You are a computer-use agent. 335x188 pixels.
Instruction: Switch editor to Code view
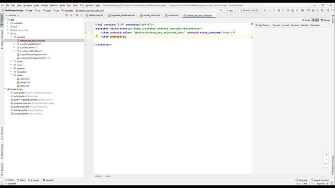click(x=306, y=20)
